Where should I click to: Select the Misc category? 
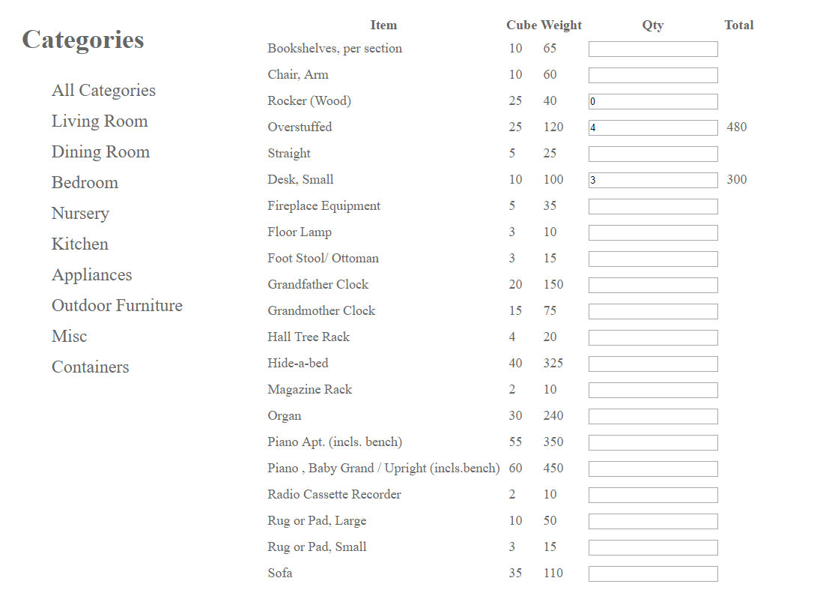pos(69,337)
